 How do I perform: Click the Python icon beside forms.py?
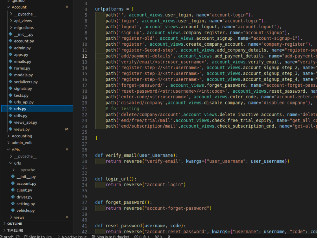point(10,68)
